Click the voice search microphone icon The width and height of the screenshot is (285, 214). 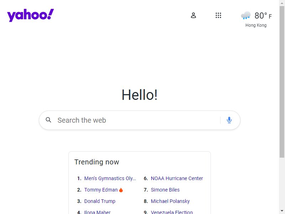229,120
